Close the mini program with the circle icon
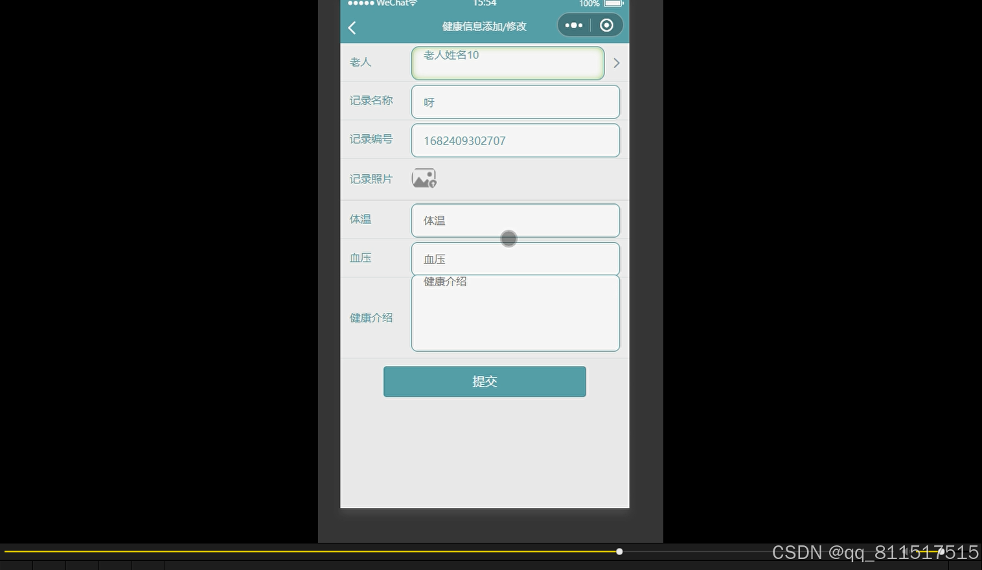This screenshot has height=570, width=982. tap(607, 25)
